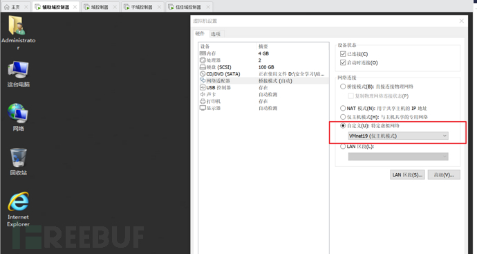Select the 内存 memory device row

click(264, 53)
